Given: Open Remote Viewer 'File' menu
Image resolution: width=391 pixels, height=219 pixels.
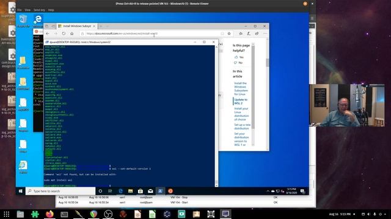Looking at the screenshot, I should coord(19,10).
